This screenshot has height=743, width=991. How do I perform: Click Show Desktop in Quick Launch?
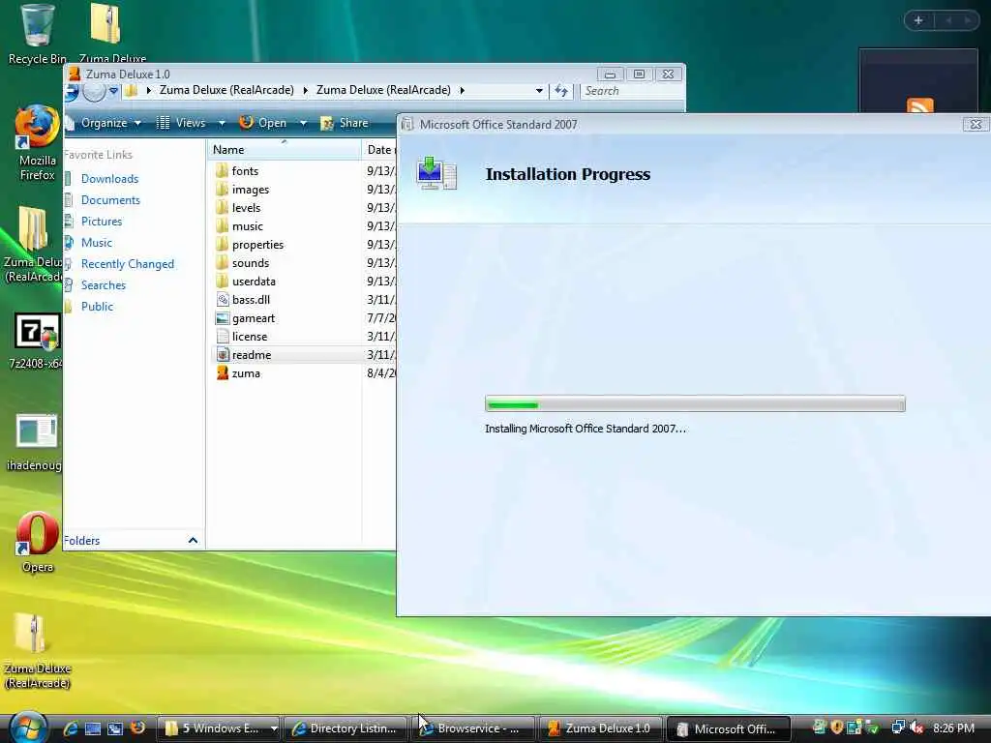point(93,728)
